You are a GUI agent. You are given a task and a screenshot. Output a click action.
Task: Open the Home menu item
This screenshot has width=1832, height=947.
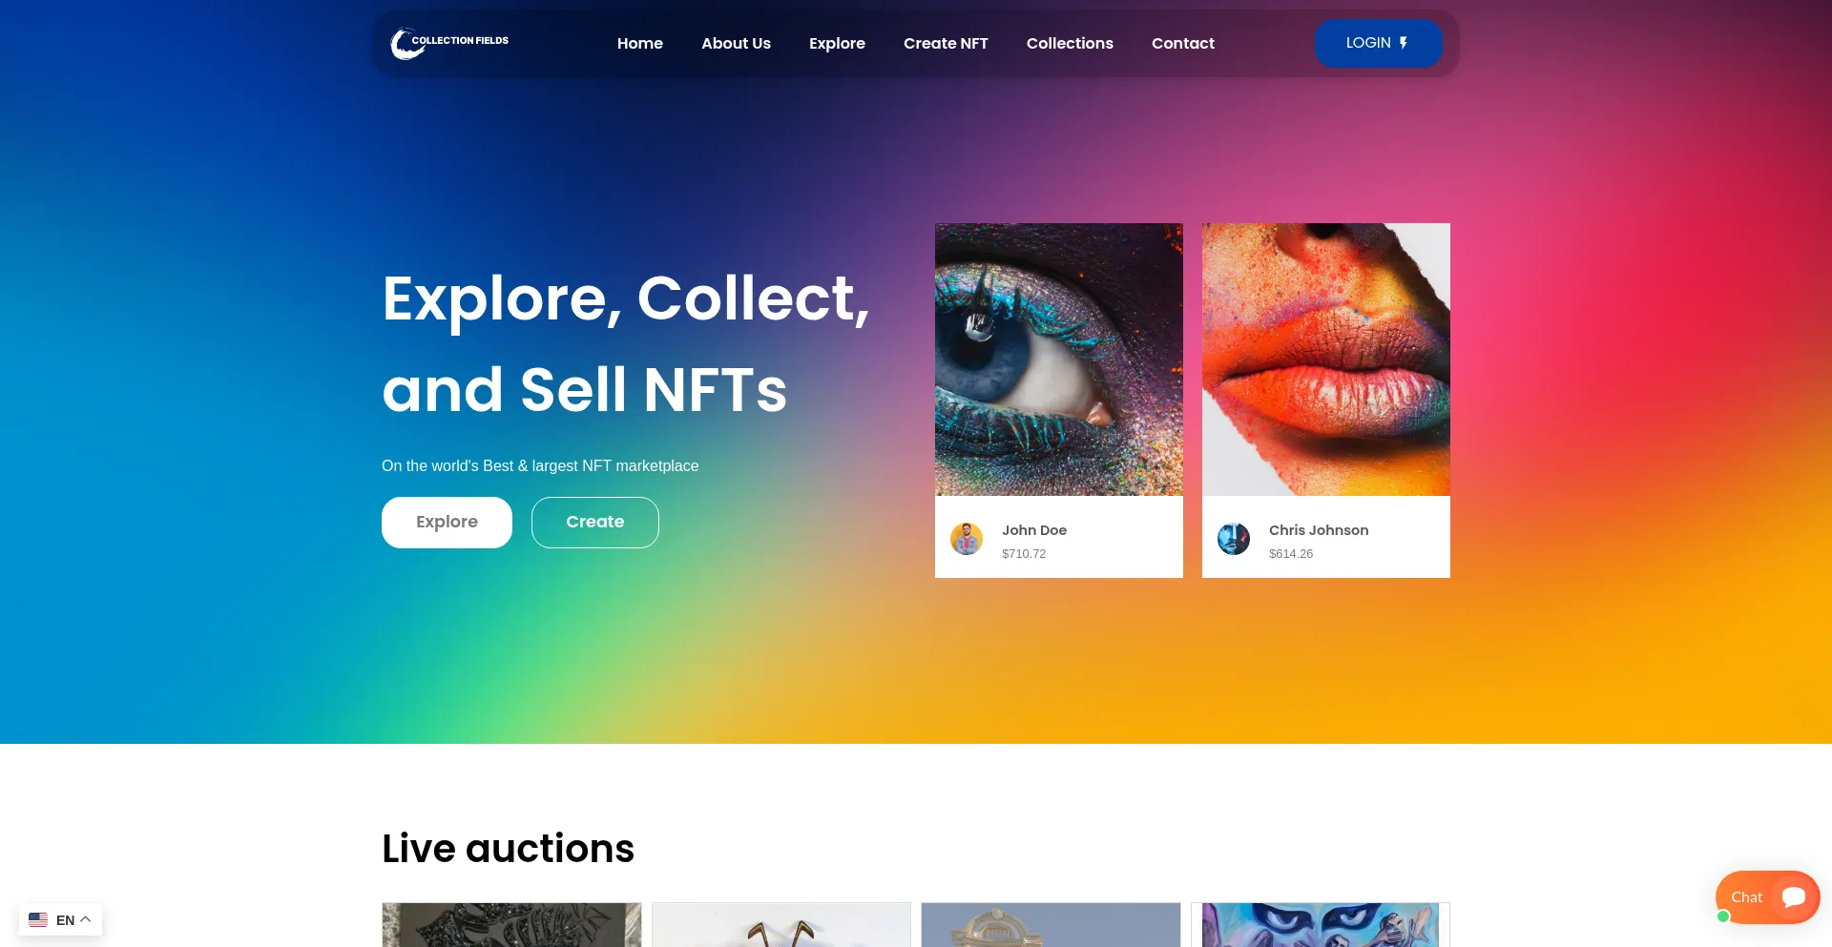(640, 43)
